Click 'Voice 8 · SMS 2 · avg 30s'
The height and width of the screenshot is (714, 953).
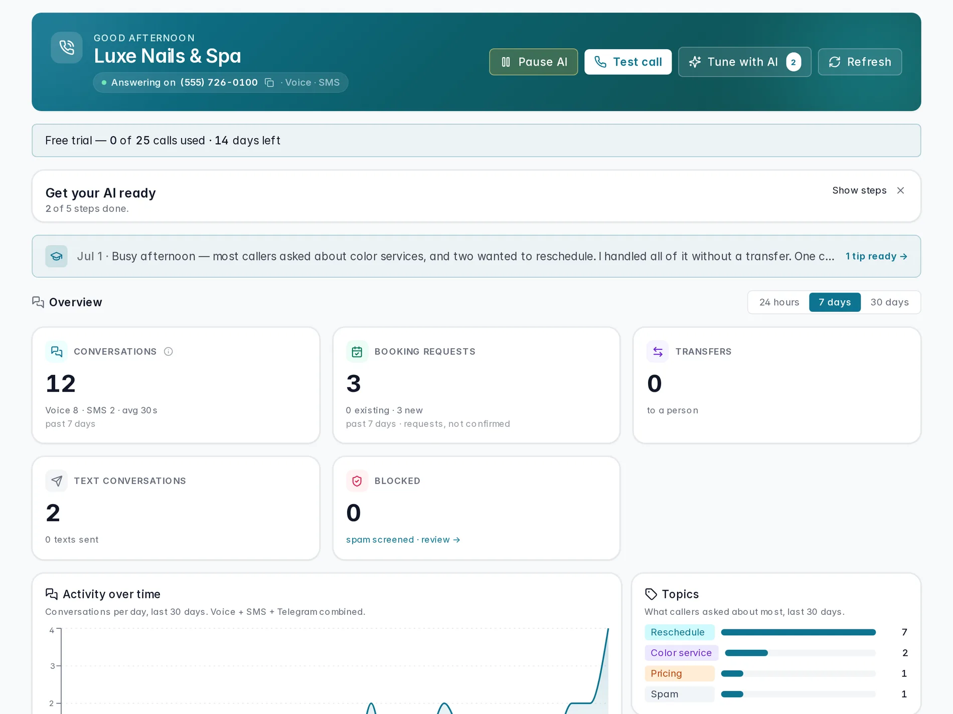pos(101,410)
